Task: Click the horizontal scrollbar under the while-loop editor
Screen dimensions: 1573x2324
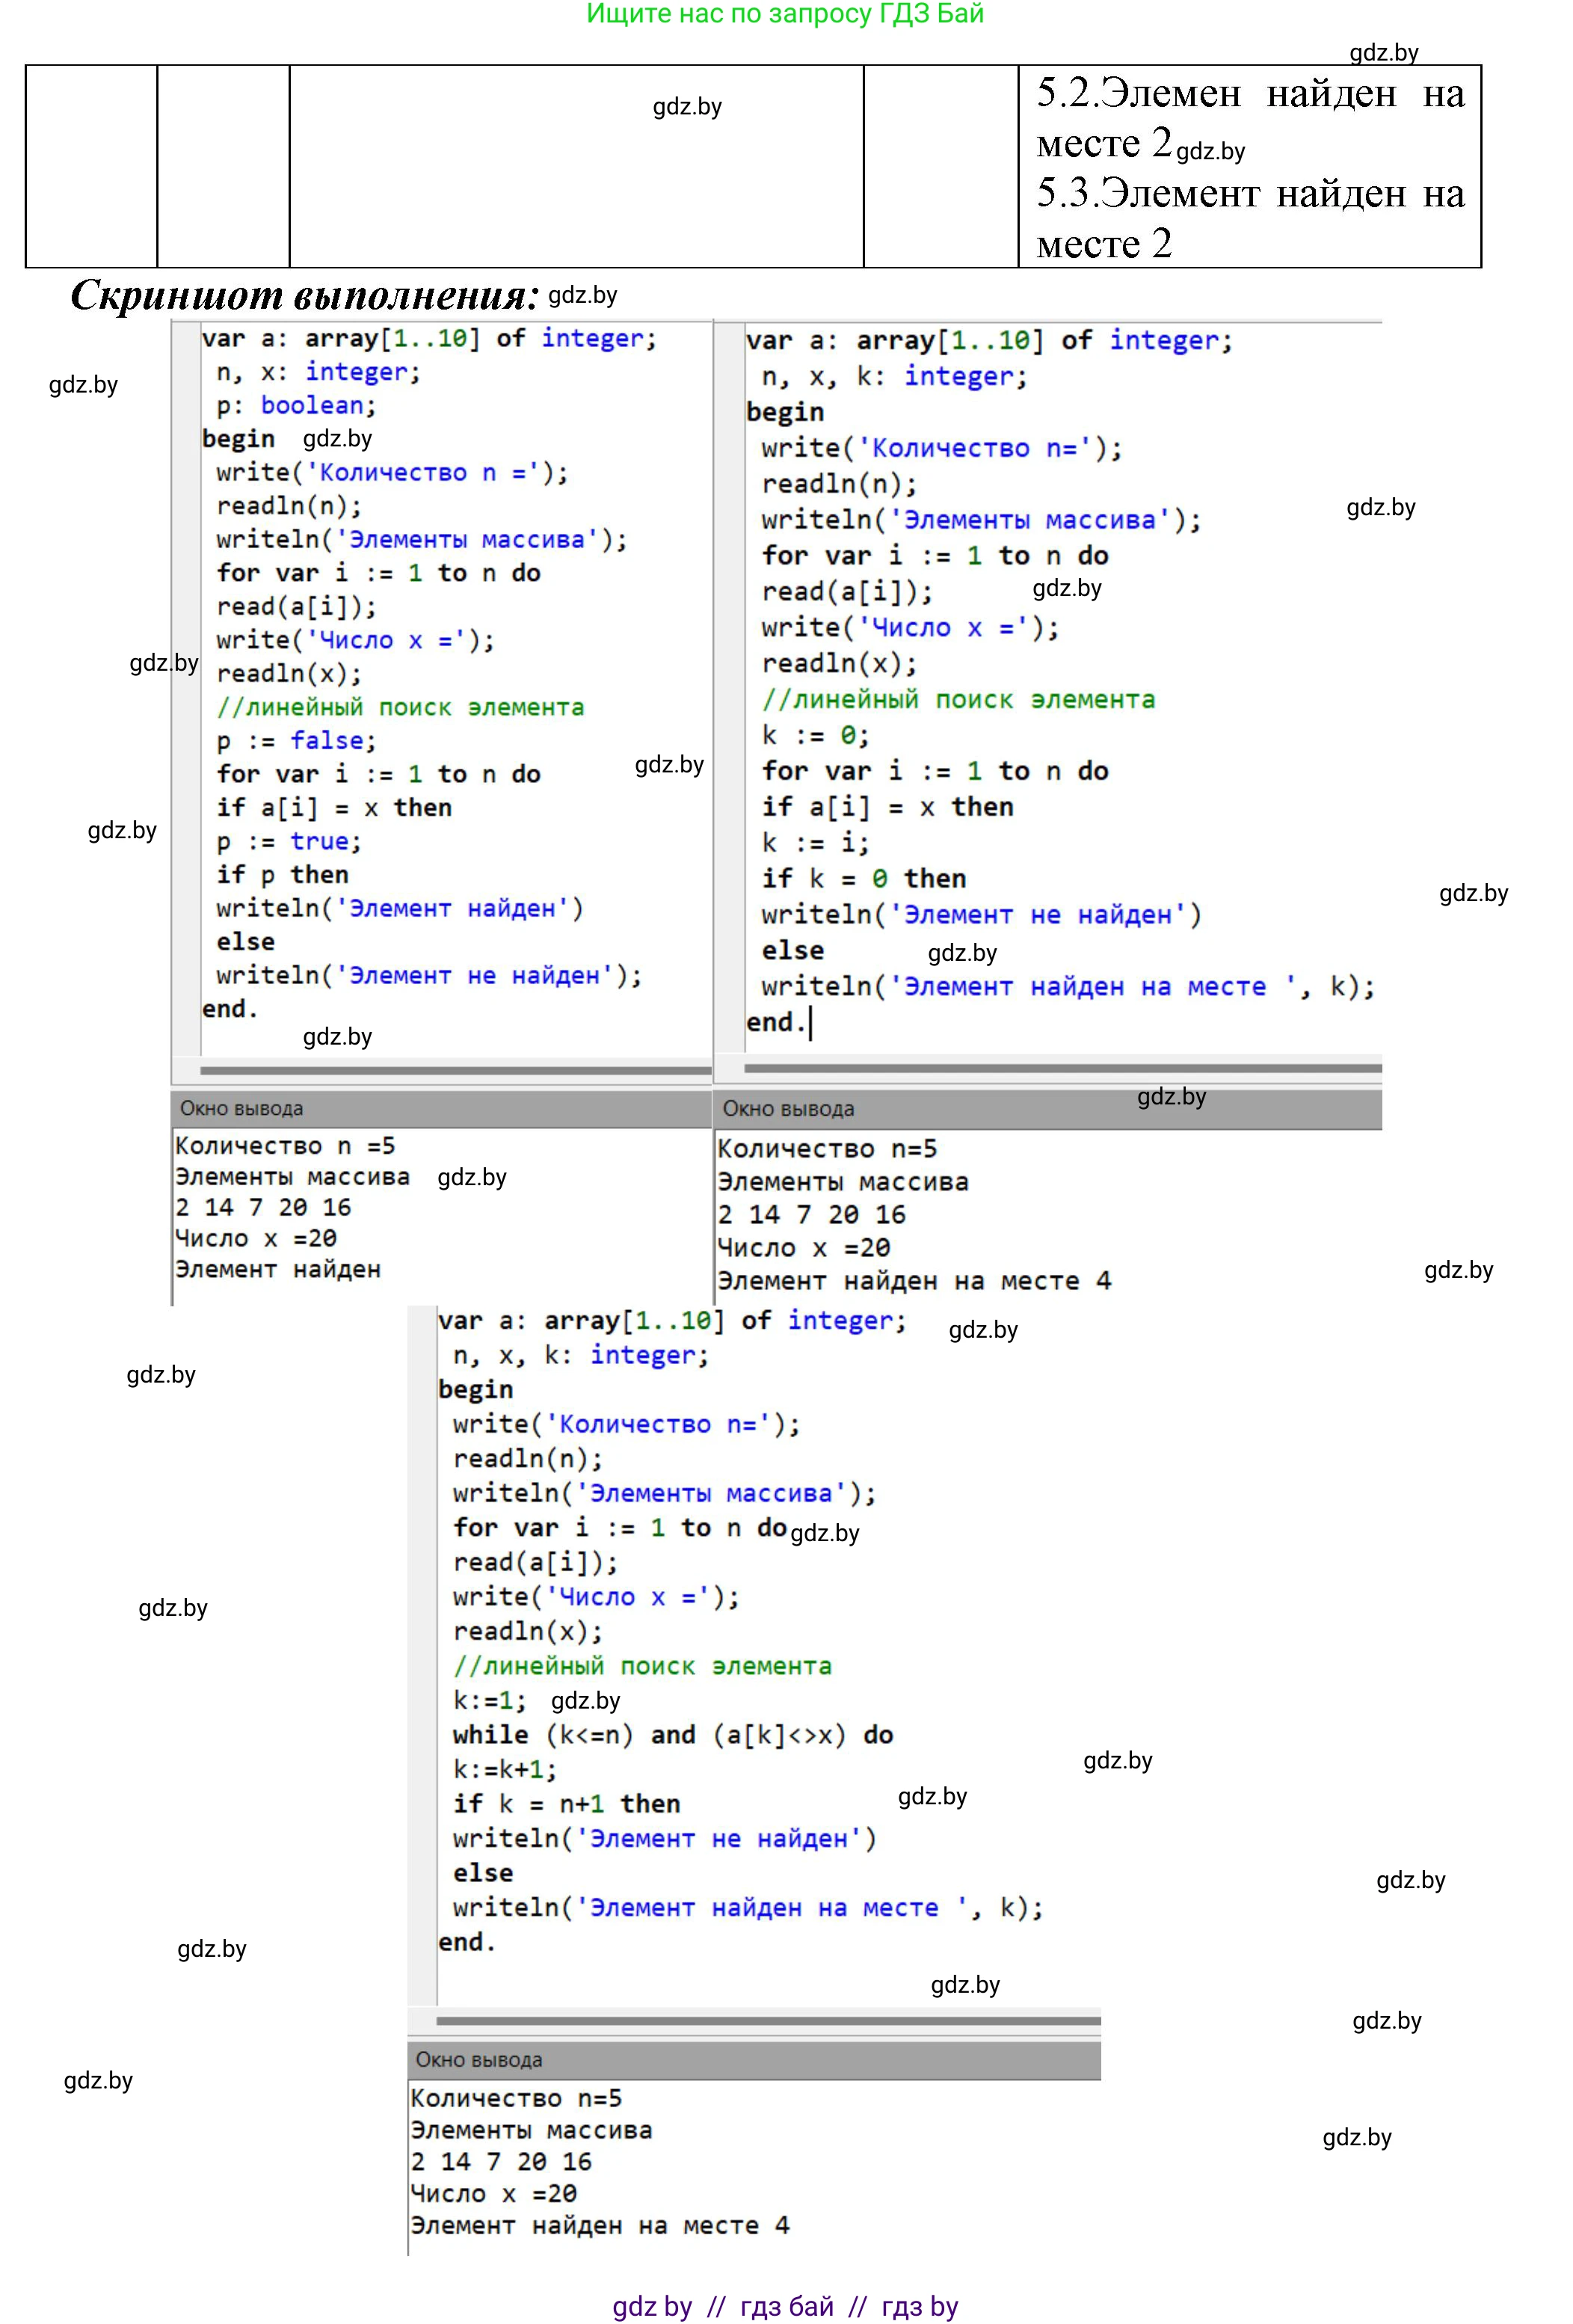Action: coord(768,2021)
